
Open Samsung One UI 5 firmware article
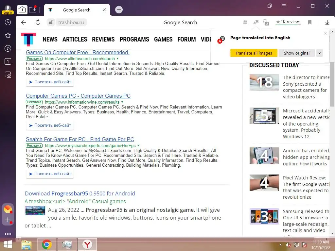tap(306, 221)
